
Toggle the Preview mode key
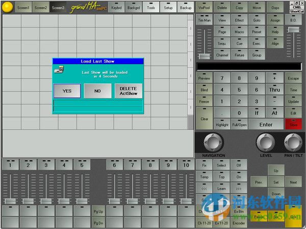pos(204,78)
